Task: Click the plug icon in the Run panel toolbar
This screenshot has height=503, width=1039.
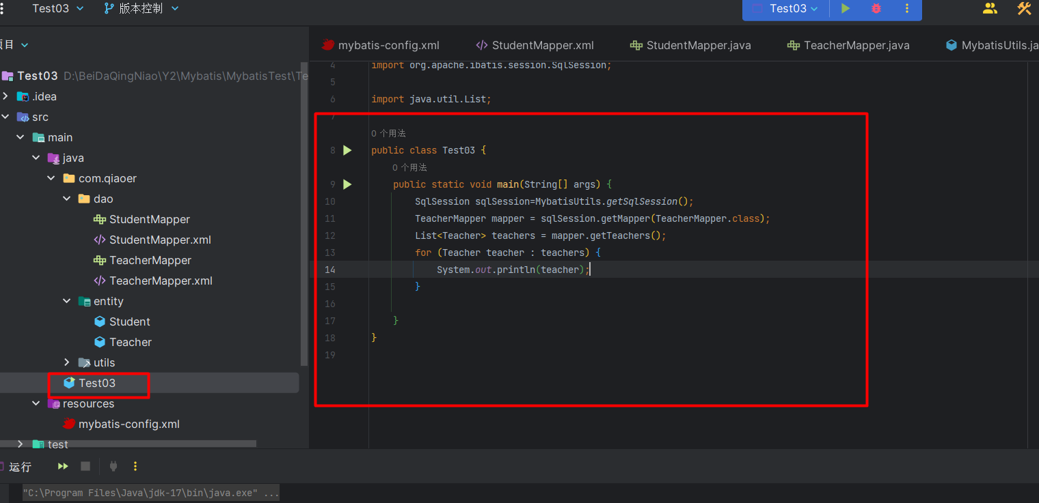Action: coord(113,466)
